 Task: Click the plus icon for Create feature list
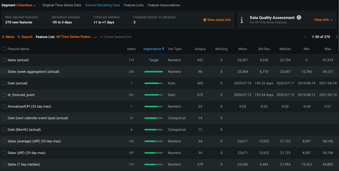[101, 37]
